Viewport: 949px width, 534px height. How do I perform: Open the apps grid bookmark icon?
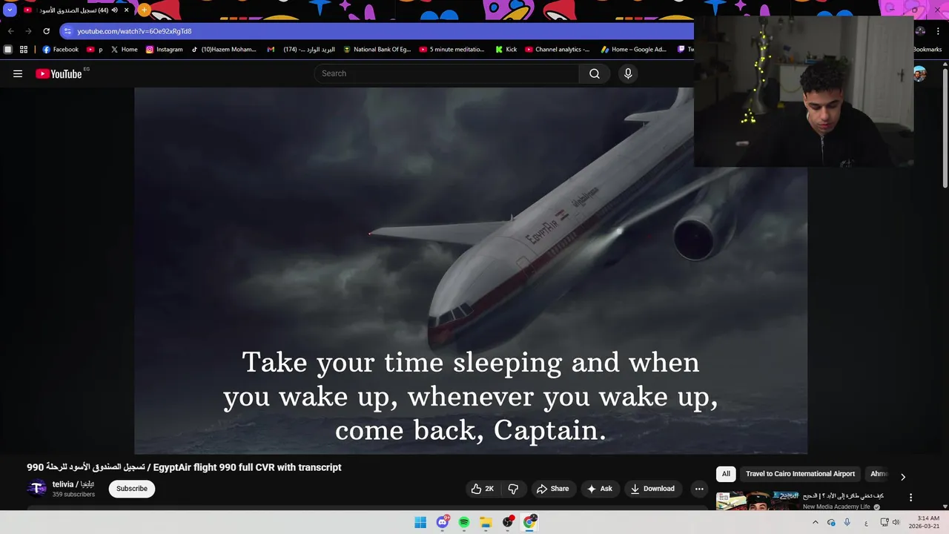(24, 50)
